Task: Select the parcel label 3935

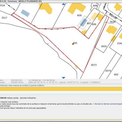Action: tap(104, 46)
